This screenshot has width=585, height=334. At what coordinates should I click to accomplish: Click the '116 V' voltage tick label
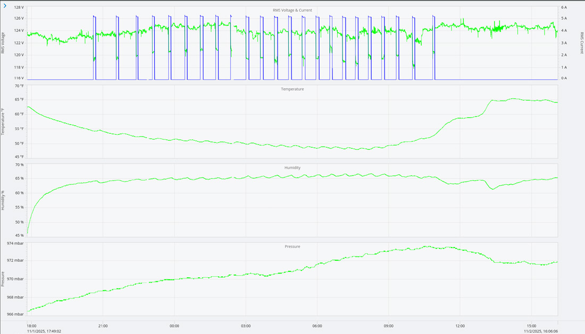point(19,78)
